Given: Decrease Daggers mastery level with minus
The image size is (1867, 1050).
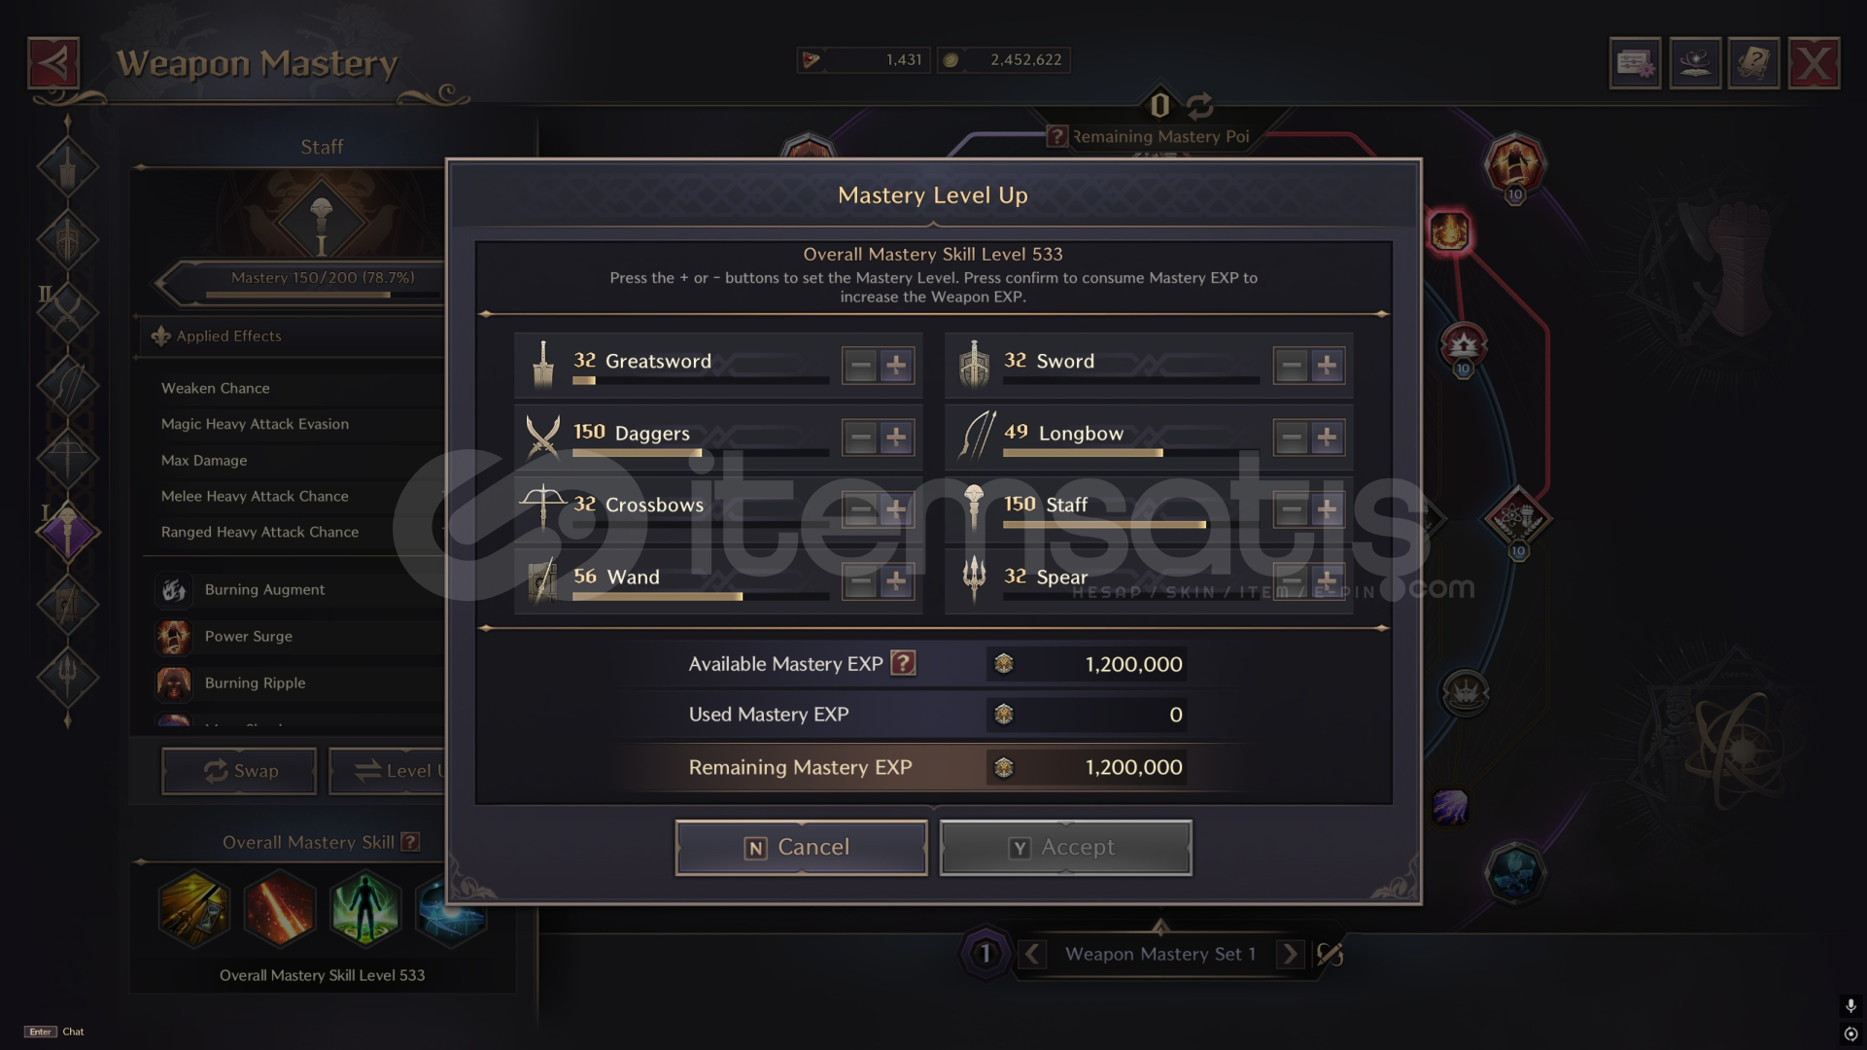Looking at the screenshot, I should point(860,437).
